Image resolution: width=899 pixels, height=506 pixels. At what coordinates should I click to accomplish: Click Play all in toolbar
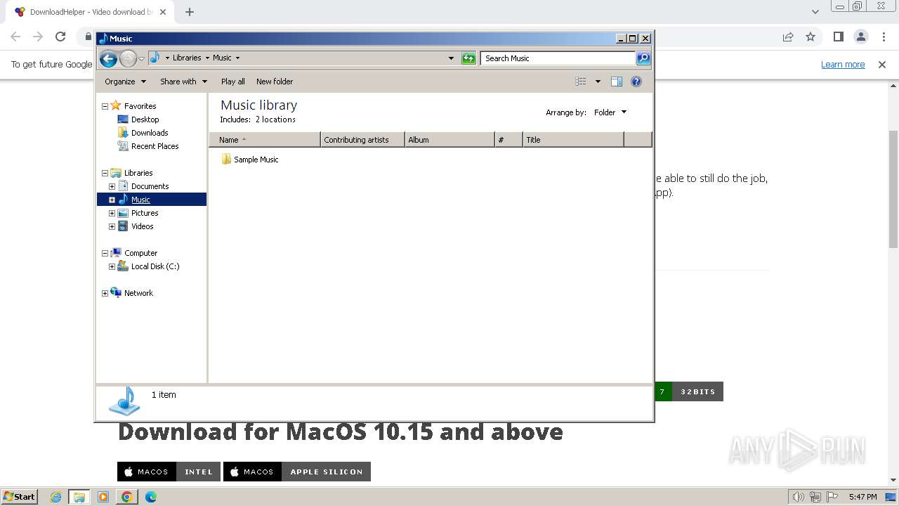point(233,82)
